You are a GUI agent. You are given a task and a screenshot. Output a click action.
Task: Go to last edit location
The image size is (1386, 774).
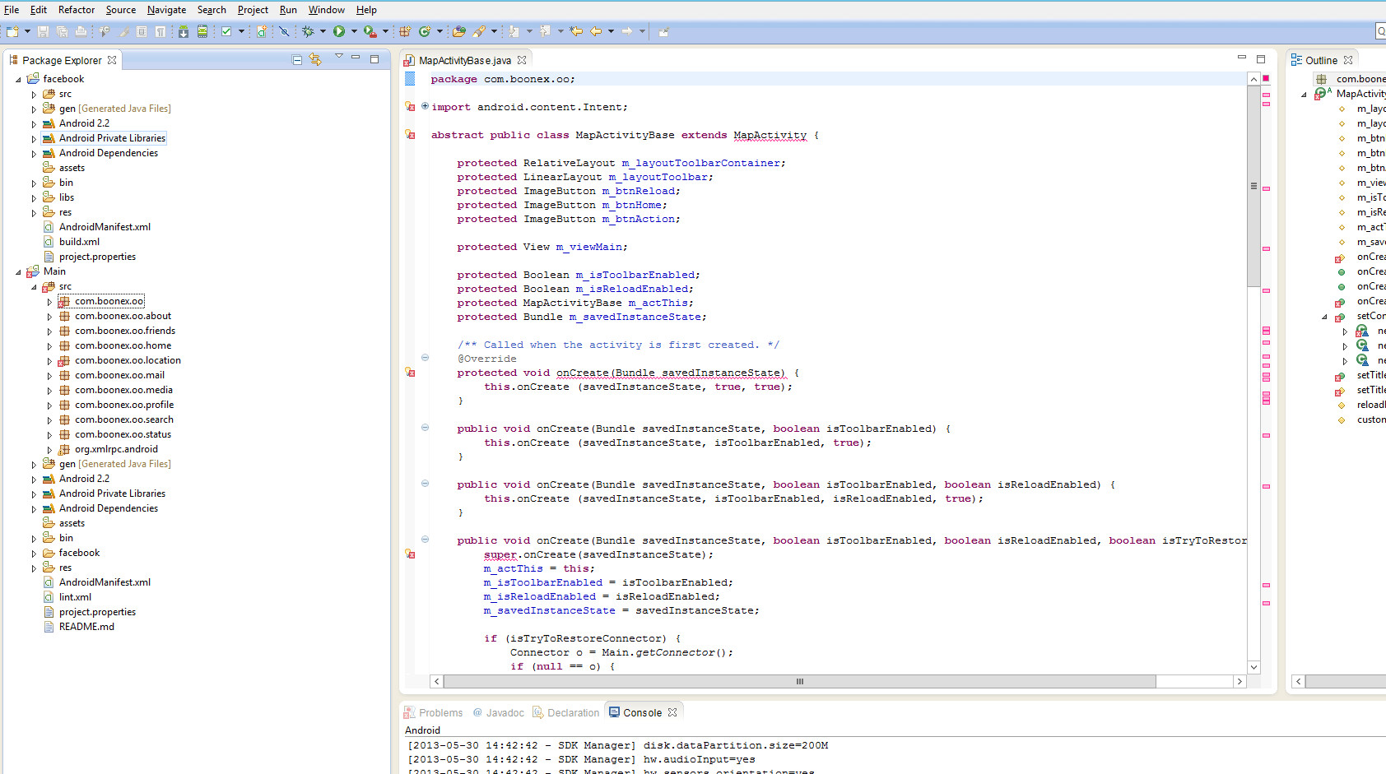pyautogui.click(x=576, y=31)
